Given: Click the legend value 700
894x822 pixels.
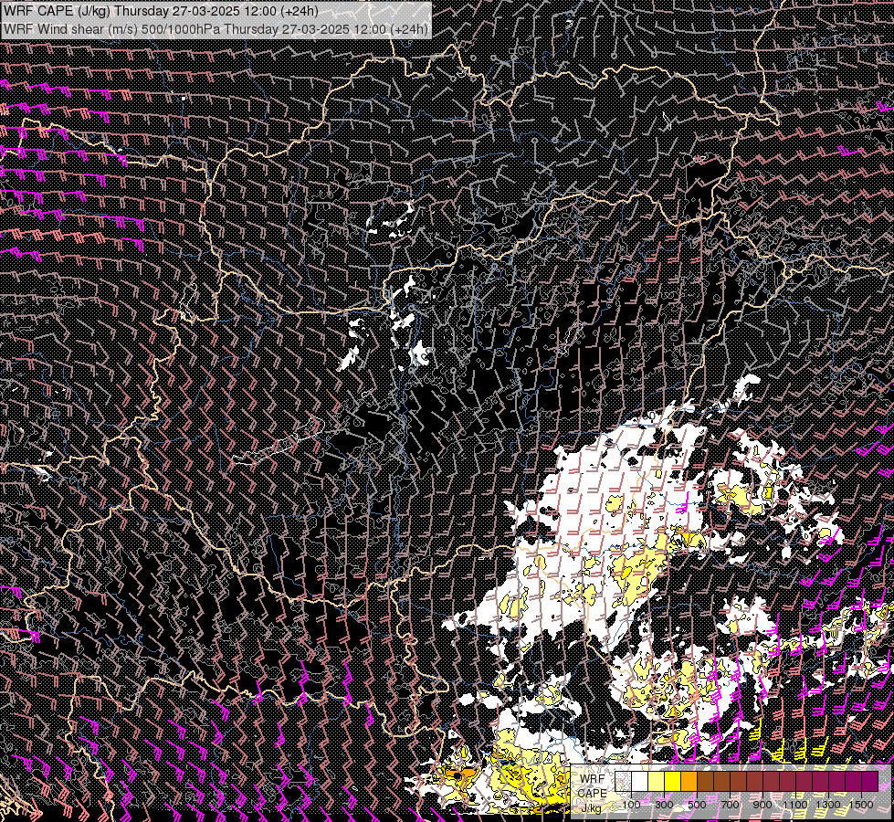Looking at the screenshot, I should (x=730, y=805).
